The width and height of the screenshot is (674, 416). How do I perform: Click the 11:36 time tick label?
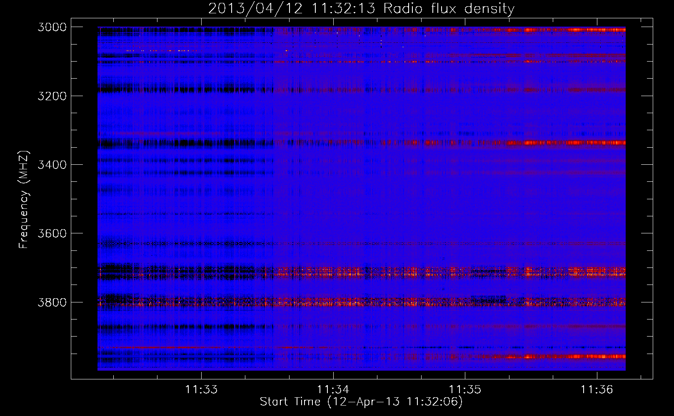(597, 389)
